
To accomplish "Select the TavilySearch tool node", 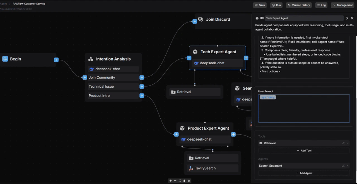I will point(213,168).
